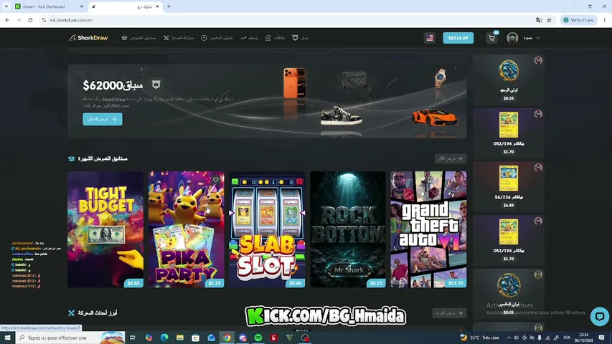This screenshot has width=612, height=344.
Task: Close the Stream - Kick Dashboard tab
Action: click(x=81, y=6)
